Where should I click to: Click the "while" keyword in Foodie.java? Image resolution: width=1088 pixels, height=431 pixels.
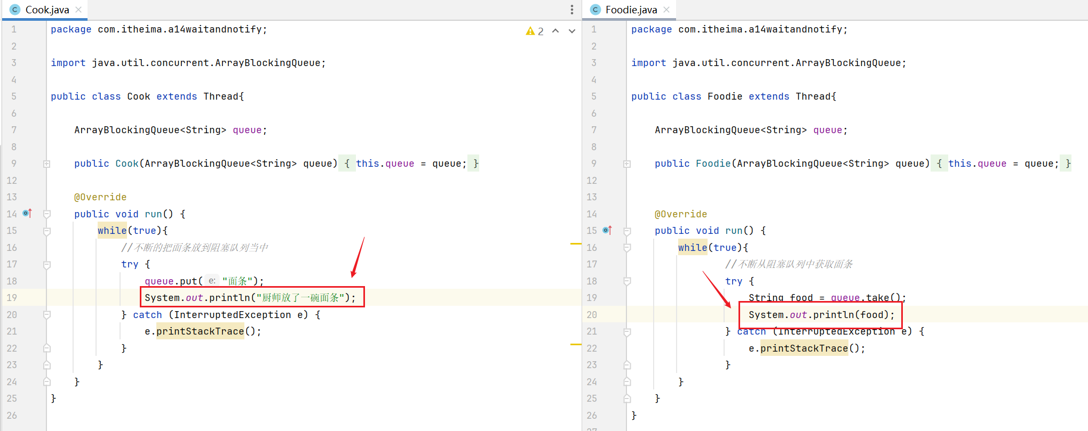click(x=693, y=248)
